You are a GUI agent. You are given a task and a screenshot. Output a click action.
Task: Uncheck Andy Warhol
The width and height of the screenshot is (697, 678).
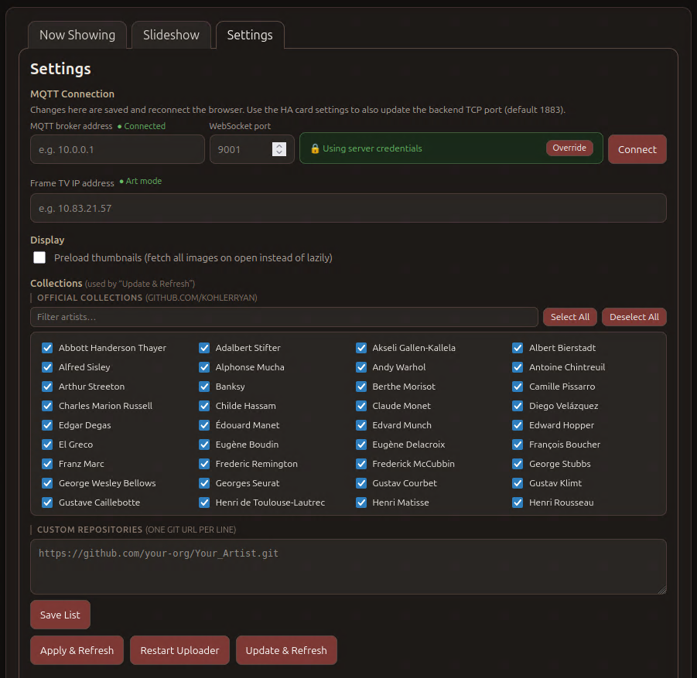361,367
